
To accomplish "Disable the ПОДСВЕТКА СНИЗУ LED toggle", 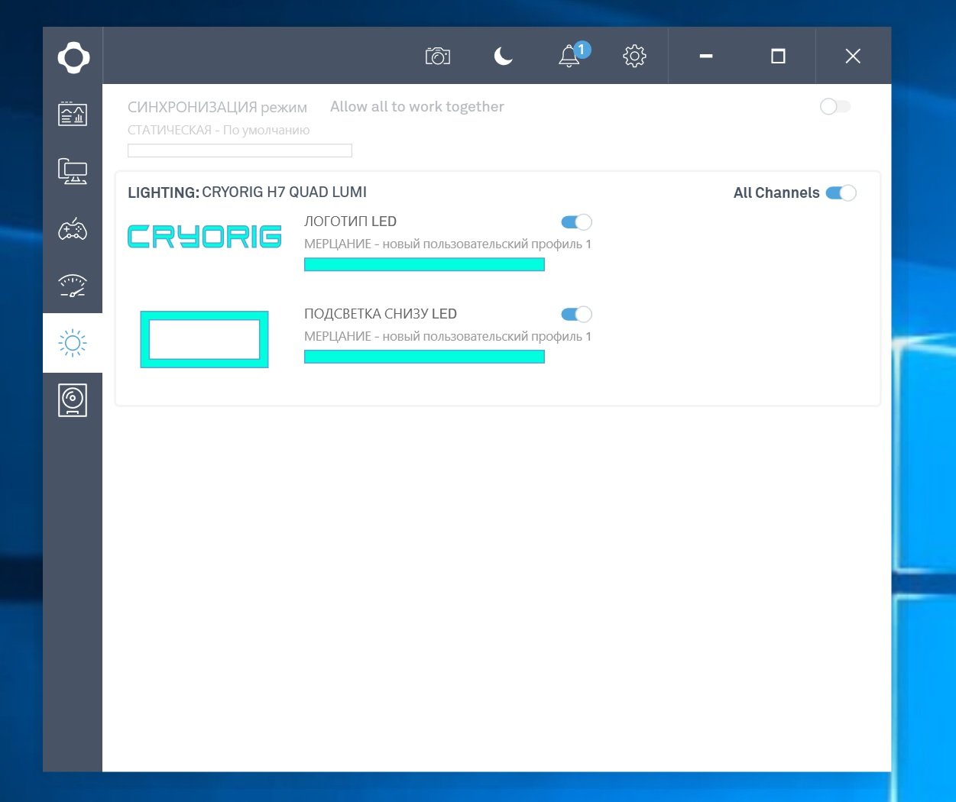I will pos(577,314).
